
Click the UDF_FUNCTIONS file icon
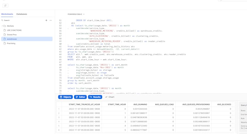[5, 30]
